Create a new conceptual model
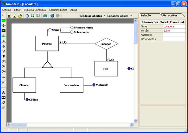This screenshot has height=133, width=188. [9, 16]
